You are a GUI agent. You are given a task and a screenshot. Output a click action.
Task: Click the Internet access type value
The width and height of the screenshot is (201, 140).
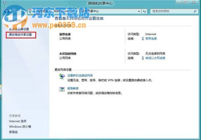tap(151, 34)
